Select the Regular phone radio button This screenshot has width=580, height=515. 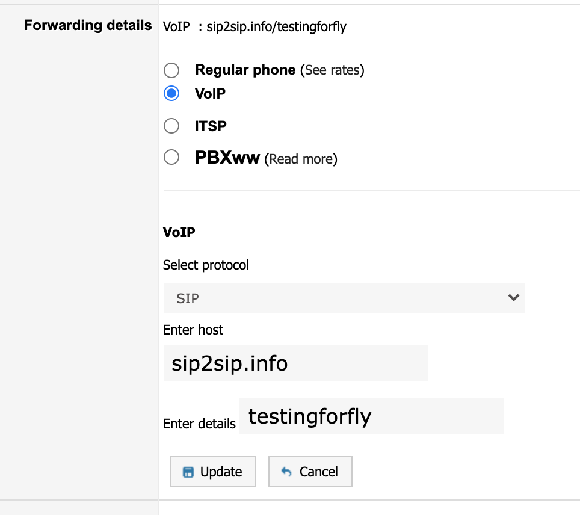click(x=171, y=70)
